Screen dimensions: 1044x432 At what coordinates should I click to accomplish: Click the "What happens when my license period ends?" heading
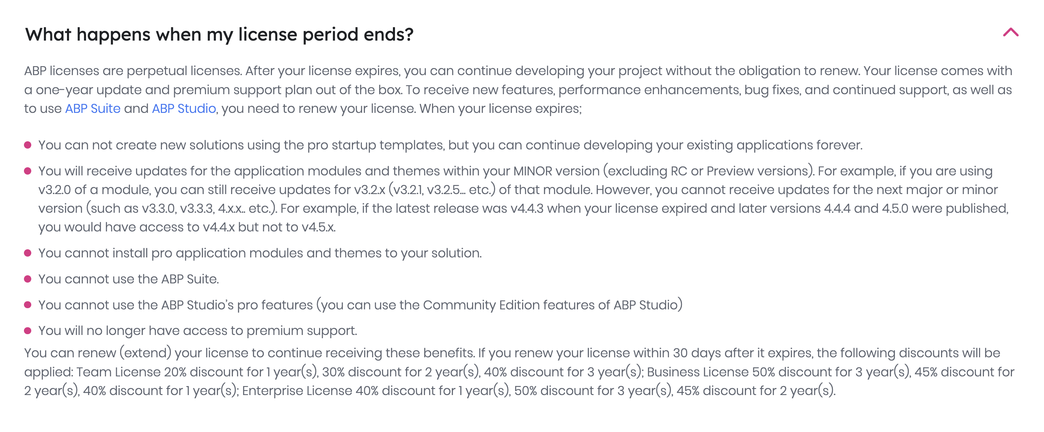tap(219, 35)
